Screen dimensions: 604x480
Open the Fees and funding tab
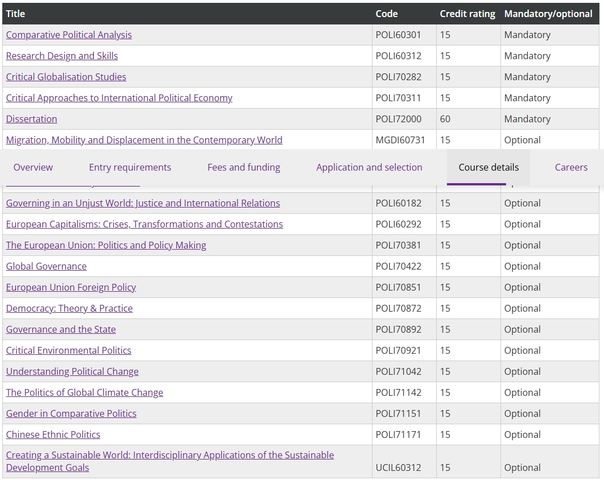coord(243,167)
